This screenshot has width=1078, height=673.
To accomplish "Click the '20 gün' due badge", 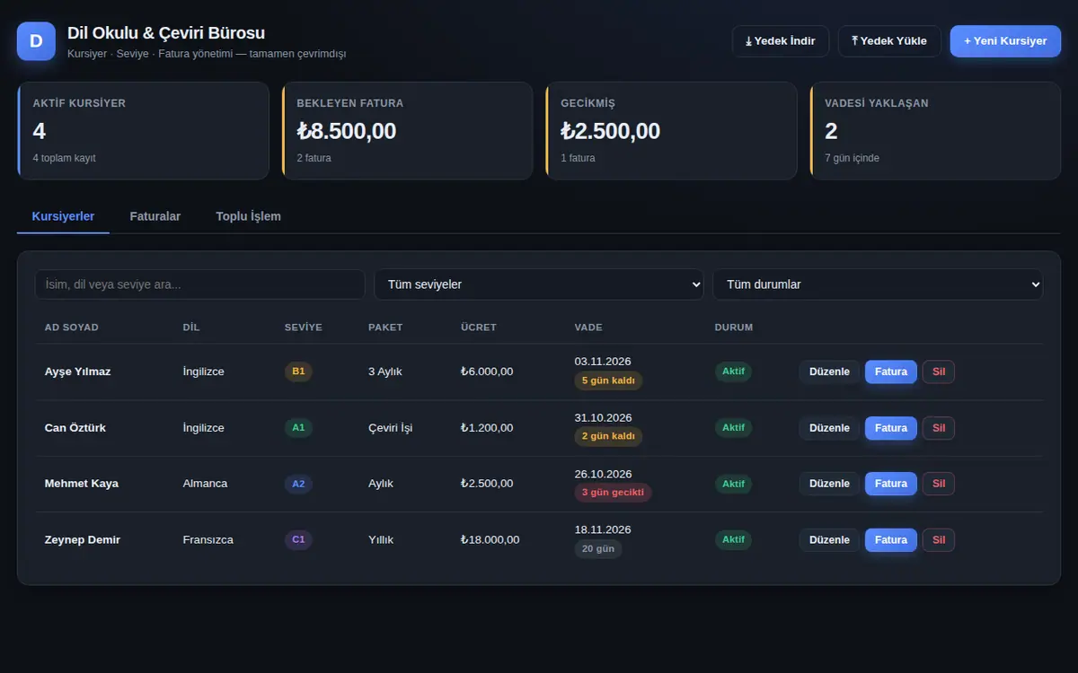I will pyautogui.click(x=598, y=549).
